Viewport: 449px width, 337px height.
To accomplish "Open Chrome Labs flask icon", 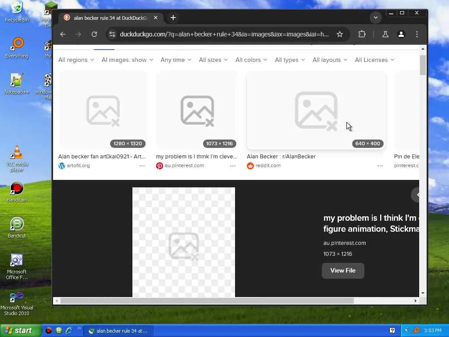I will pos(385,34).
